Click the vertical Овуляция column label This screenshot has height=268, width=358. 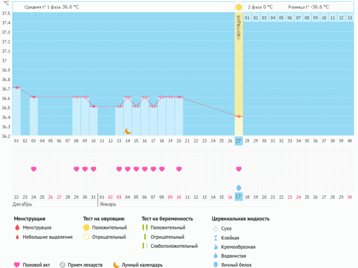(239, 27)
